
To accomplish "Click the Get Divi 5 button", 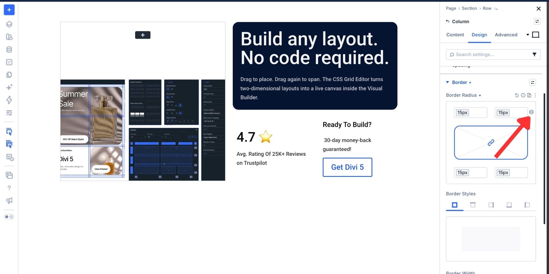I will tap(347, 167).
